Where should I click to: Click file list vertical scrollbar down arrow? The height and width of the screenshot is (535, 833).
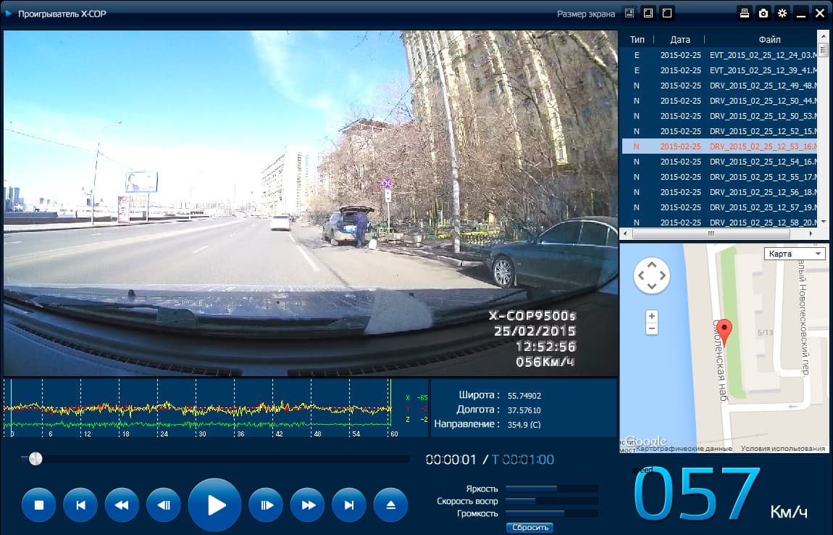(824, 222)
